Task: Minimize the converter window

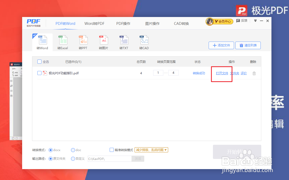Action: pos(261,21)
